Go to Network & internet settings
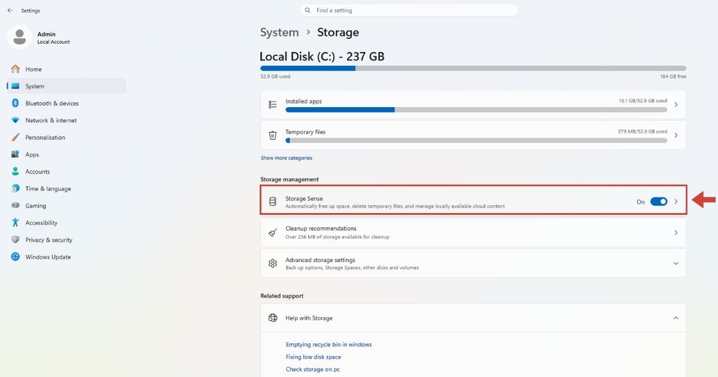 pos(66,120)
